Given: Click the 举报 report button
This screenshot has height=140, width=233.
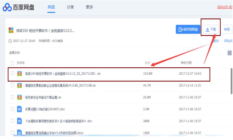Looking at the screenshot, I should [x=227, y=29].
